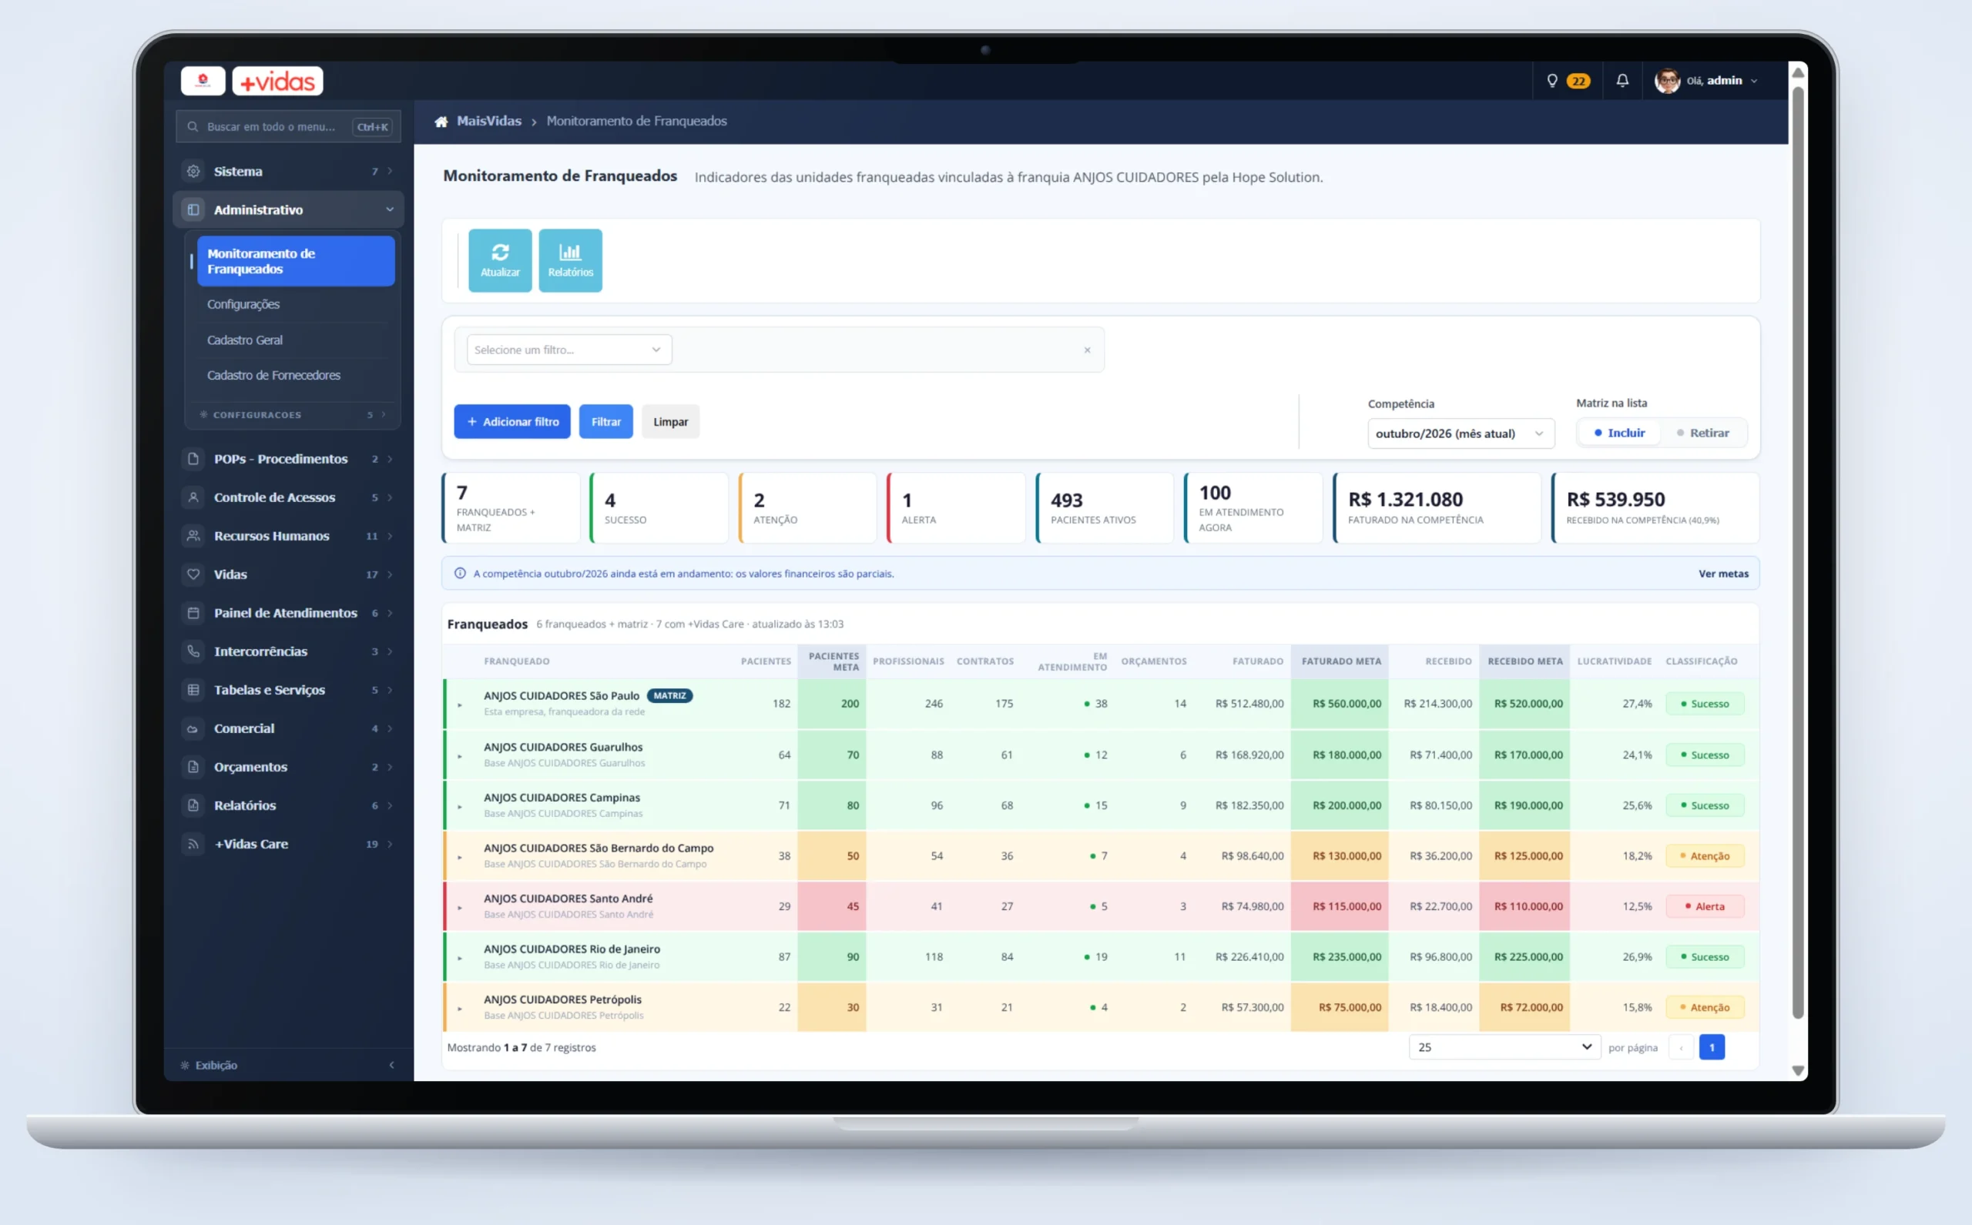The width and height of the screenshot is (1972, 1225).
Task: Open the Comercial sidebar menu
Action: click(288, 728)
